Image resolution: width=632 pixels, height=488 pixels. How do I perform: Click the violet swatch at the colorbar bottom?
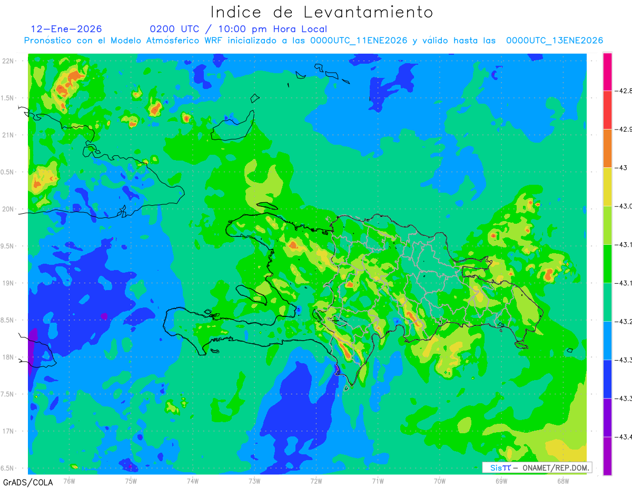tap(607, 456)
